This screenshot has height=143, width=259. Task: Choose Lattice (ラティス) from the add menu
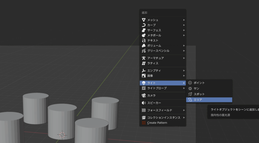pyautogui.click(x=153, y=63)
